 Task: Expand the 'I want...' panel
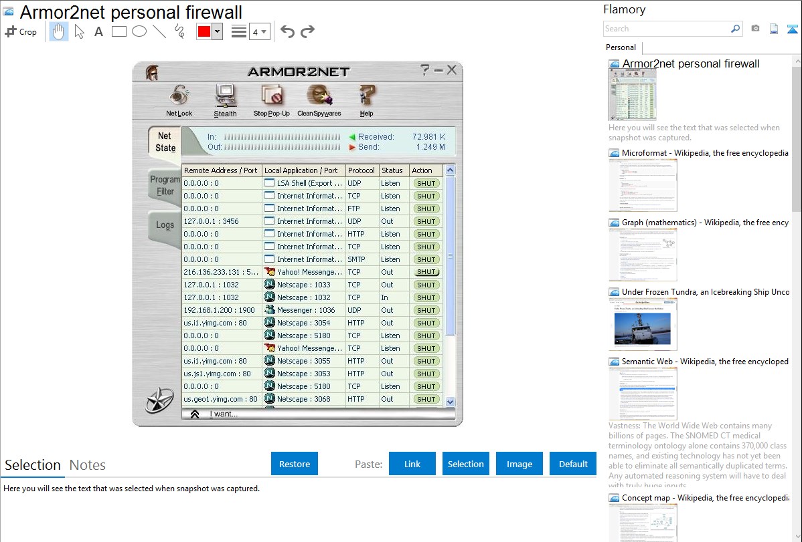[195, 414]
